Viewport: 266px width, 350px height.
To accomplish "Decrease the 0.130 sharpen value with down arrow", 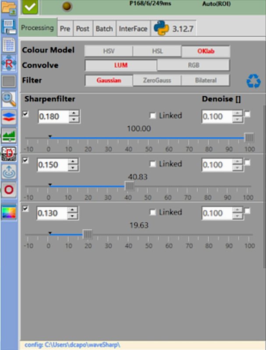I will pyautogui.click(x=72, y=216).
